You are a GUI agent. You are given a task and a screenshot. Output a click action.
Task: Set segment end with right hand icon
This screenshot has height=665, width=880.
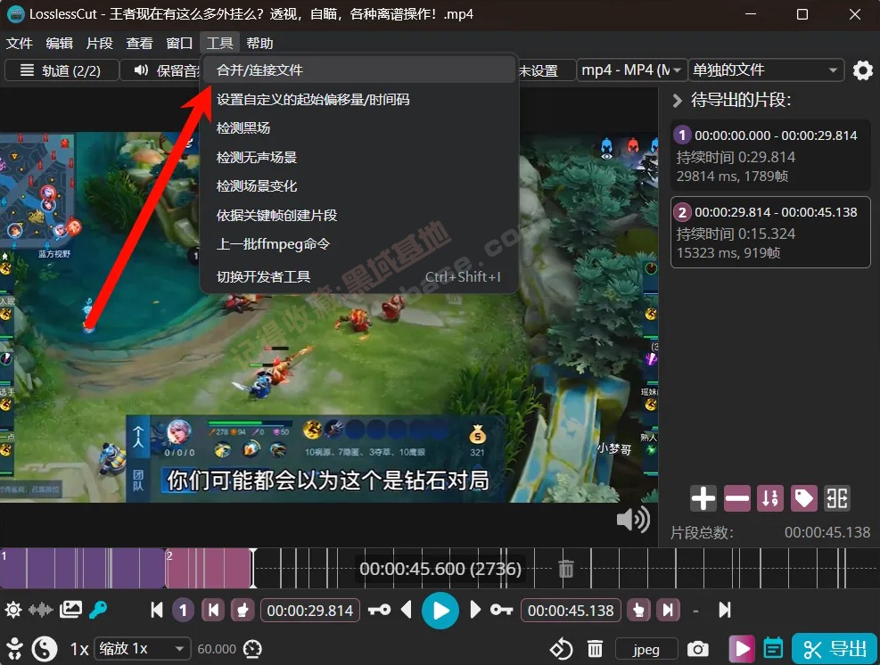(x=638, y=610)
